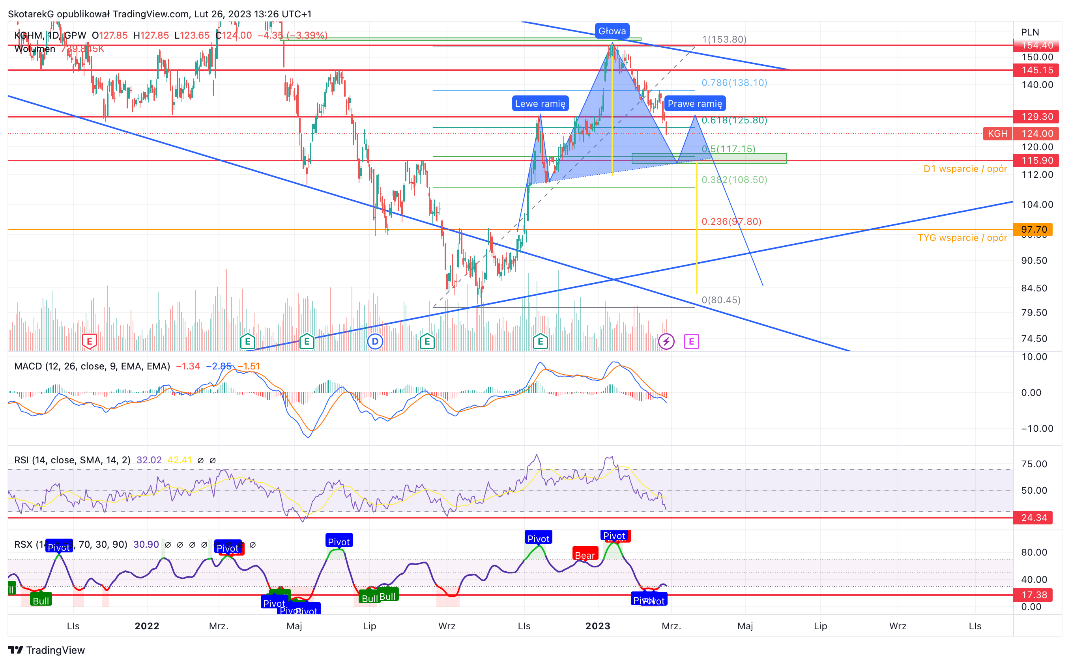Click the red Bear signal label
The image size is (1070, 664).
pyautogui.click(x=585, y=554)
